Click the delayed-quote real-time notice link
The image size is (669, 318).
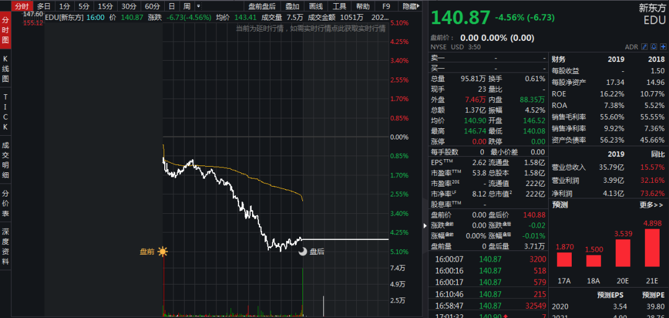tap(310, 29)
